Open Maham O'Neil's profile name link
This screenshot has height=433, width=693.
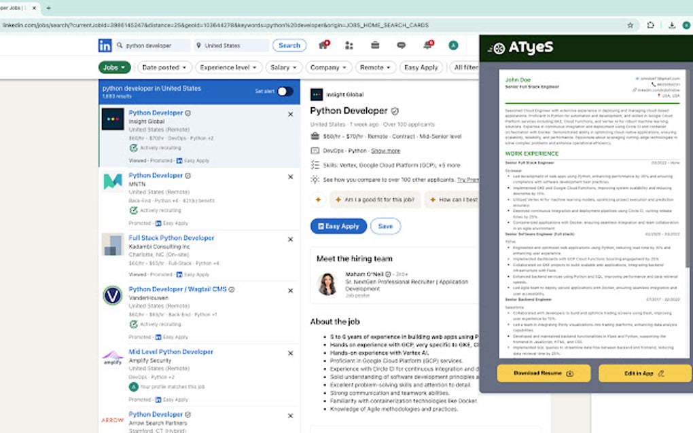pyautogui.click(x=365, y=274)
